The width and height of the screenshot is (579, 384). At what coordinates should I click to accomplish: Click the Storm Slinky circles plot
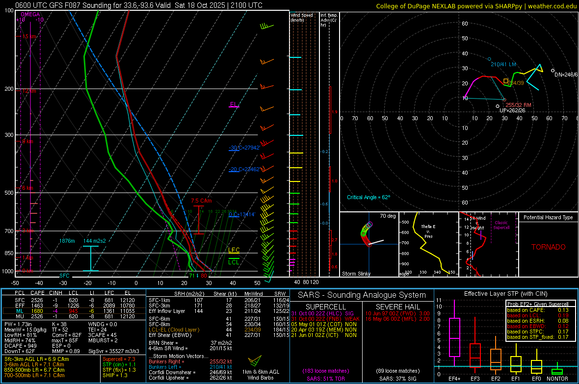(367, 235)
